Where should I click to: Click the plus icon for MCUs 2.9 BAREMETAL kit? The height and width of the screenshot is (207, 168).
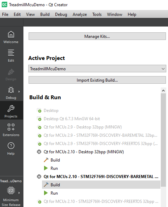[x=39, y=135]
